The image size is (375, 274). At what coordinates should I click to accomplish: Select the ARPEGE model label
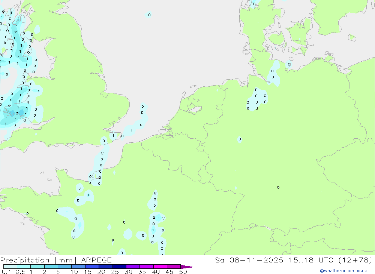point(96,260)
